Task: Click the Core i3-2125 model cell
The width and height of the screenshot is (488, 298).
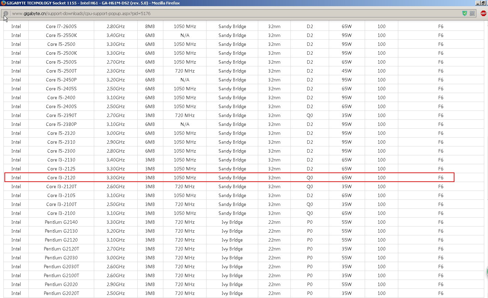Action: (61, 169)
